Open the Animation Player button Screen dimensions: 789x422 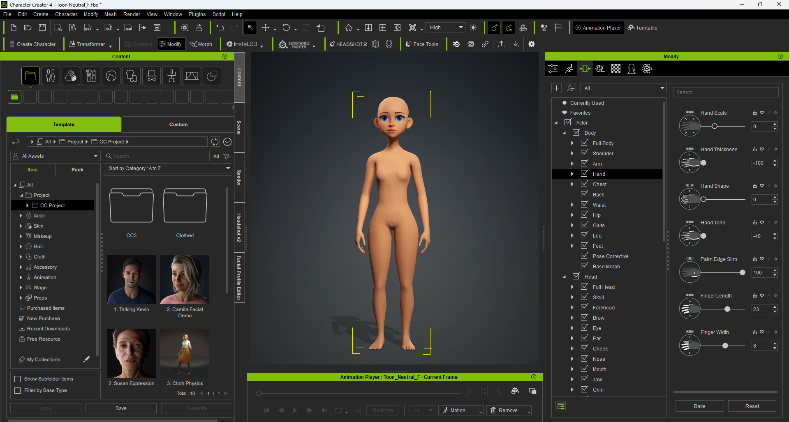598,28
